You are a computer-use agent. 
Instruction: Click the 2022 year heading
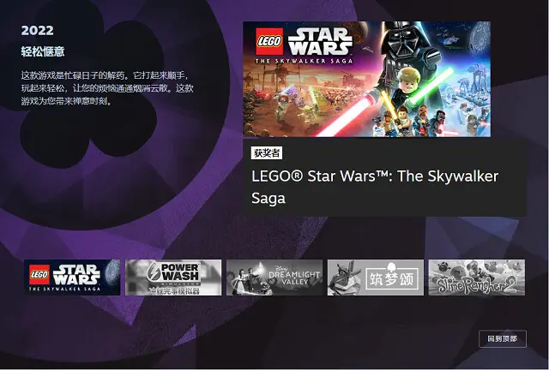tap(37, 31)
